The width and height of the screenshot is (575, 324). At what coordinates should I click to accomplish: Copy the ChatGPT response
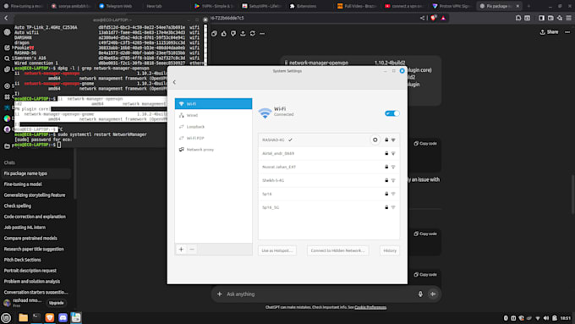214,34
